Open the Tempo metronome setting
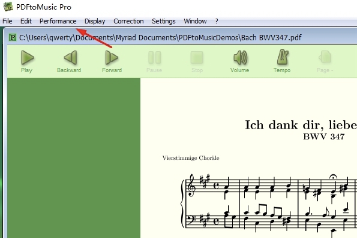This screenshot has height=238, width=357. [x=282, y=61]
